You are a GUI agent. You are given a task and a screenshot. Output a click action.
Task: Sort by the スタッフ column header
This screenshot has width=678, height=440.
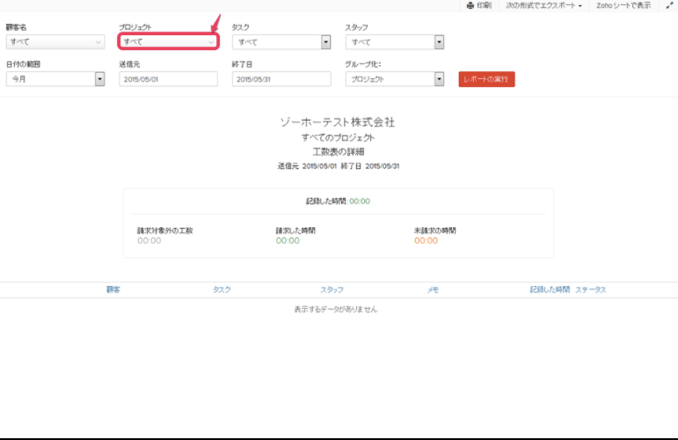[332, 290]
